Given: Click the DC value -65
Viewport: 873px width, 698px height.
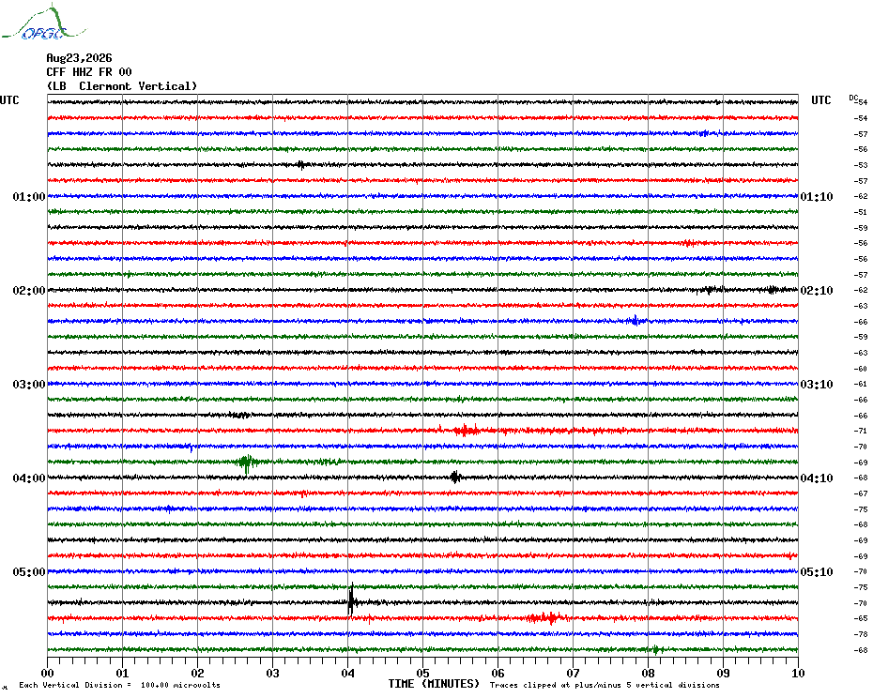Looking at the screenshot, I should (862, 618).
